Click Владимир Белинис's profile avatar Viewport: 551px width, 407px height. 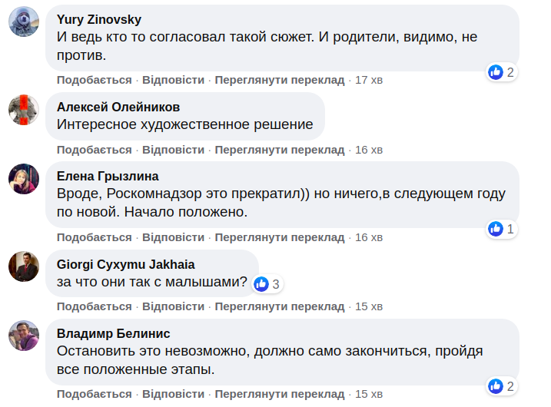click(x=24, y=336)
